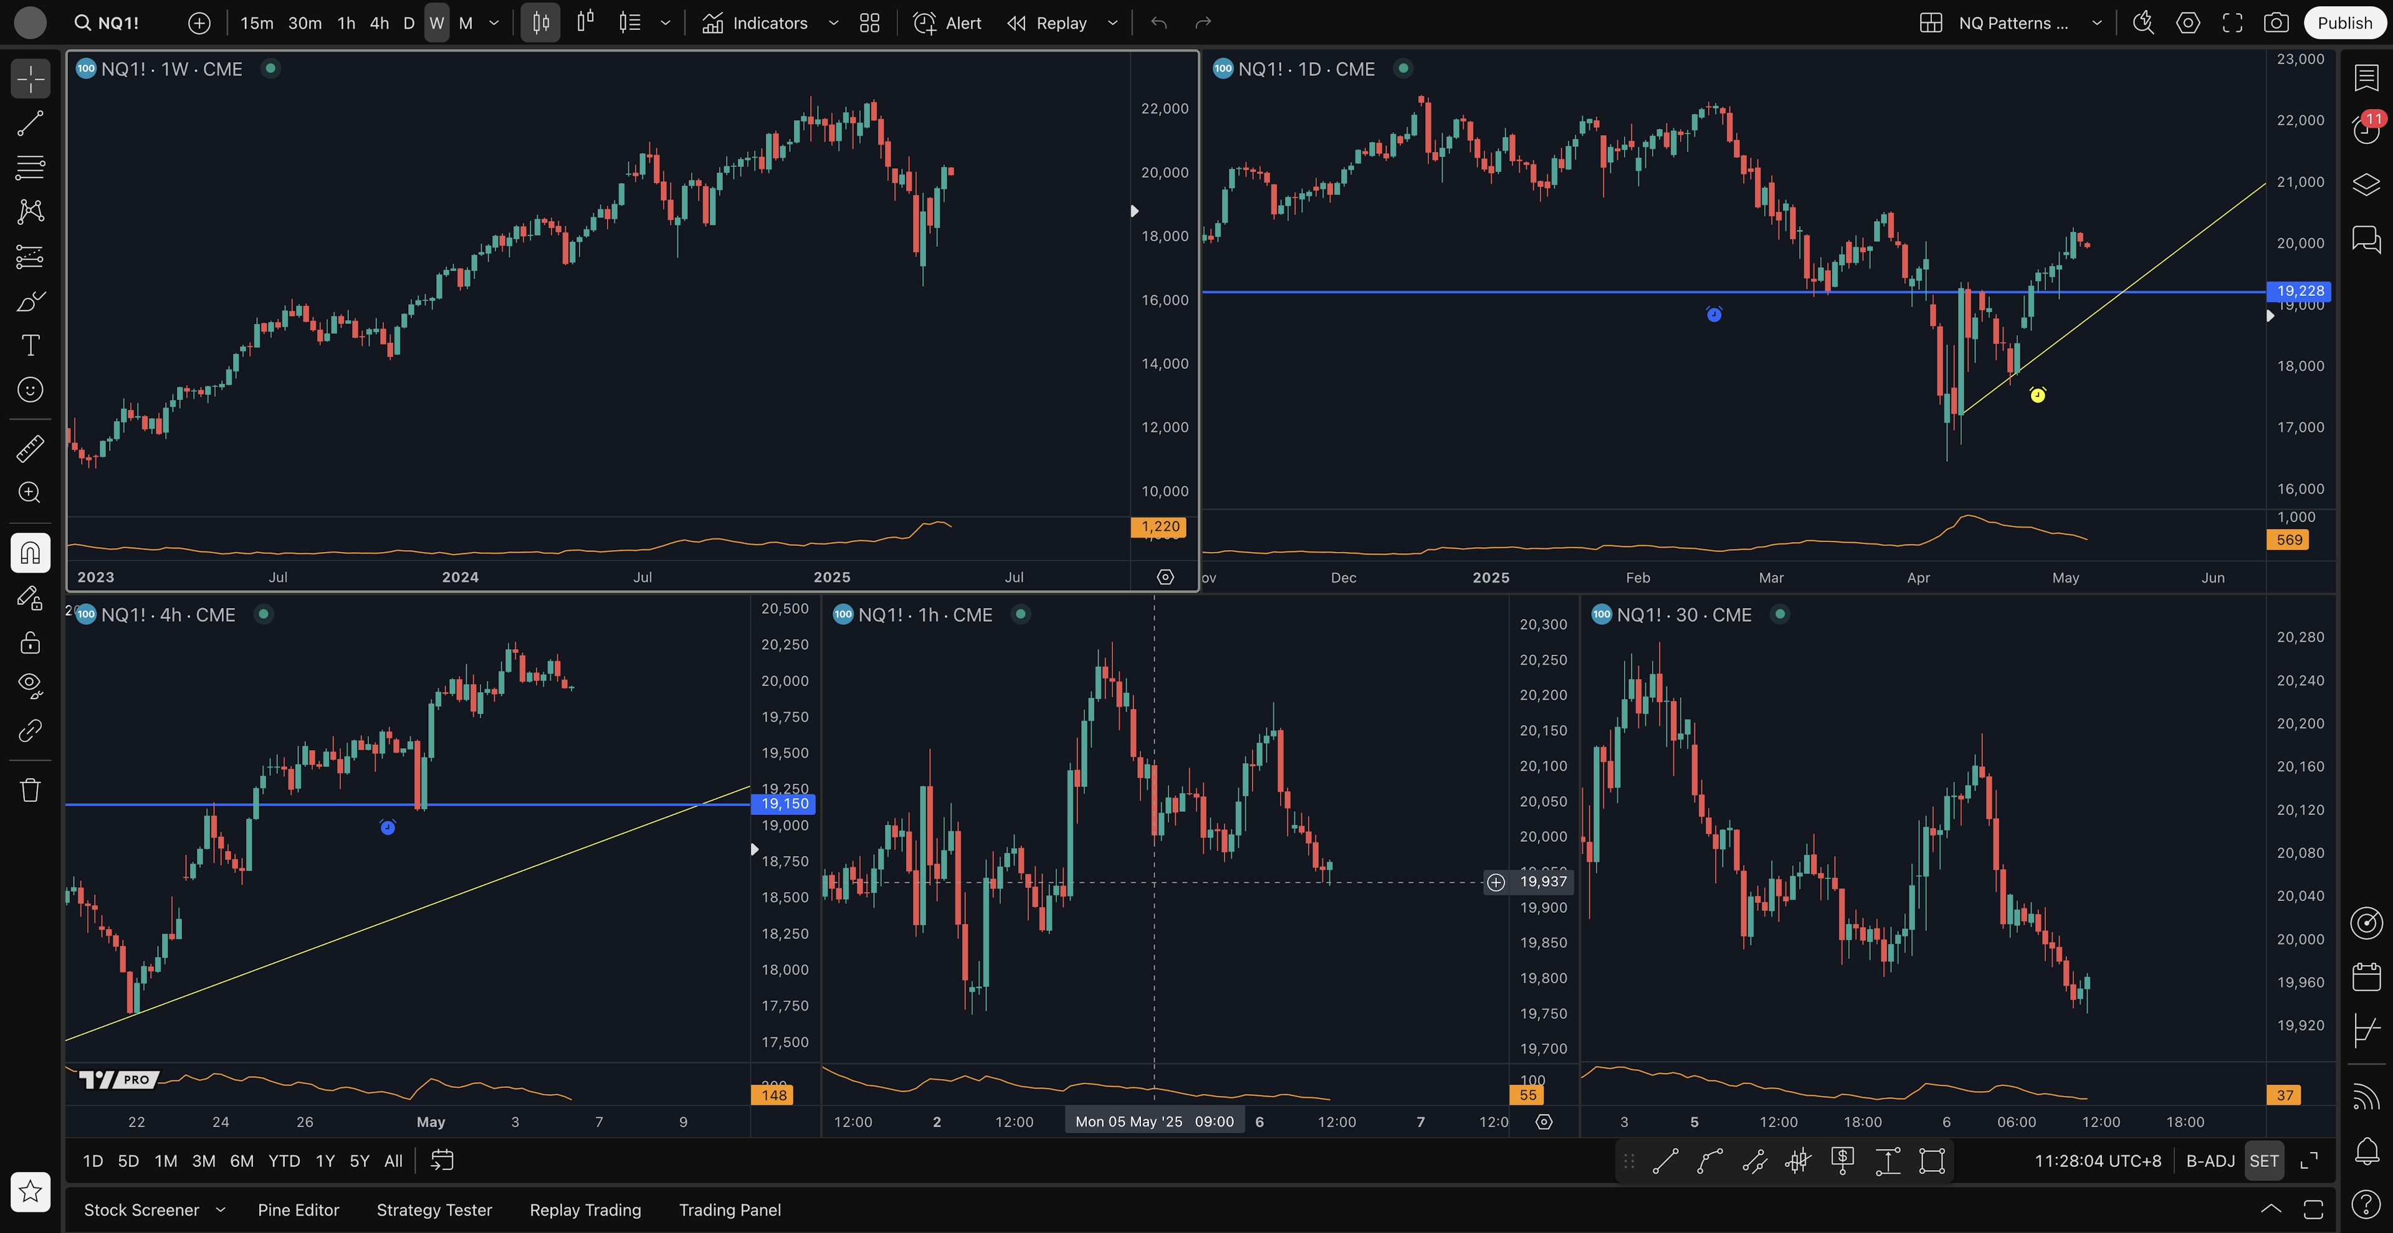Open the ruler measure tool
2393x1233 pixels.
tap(30, 449)
